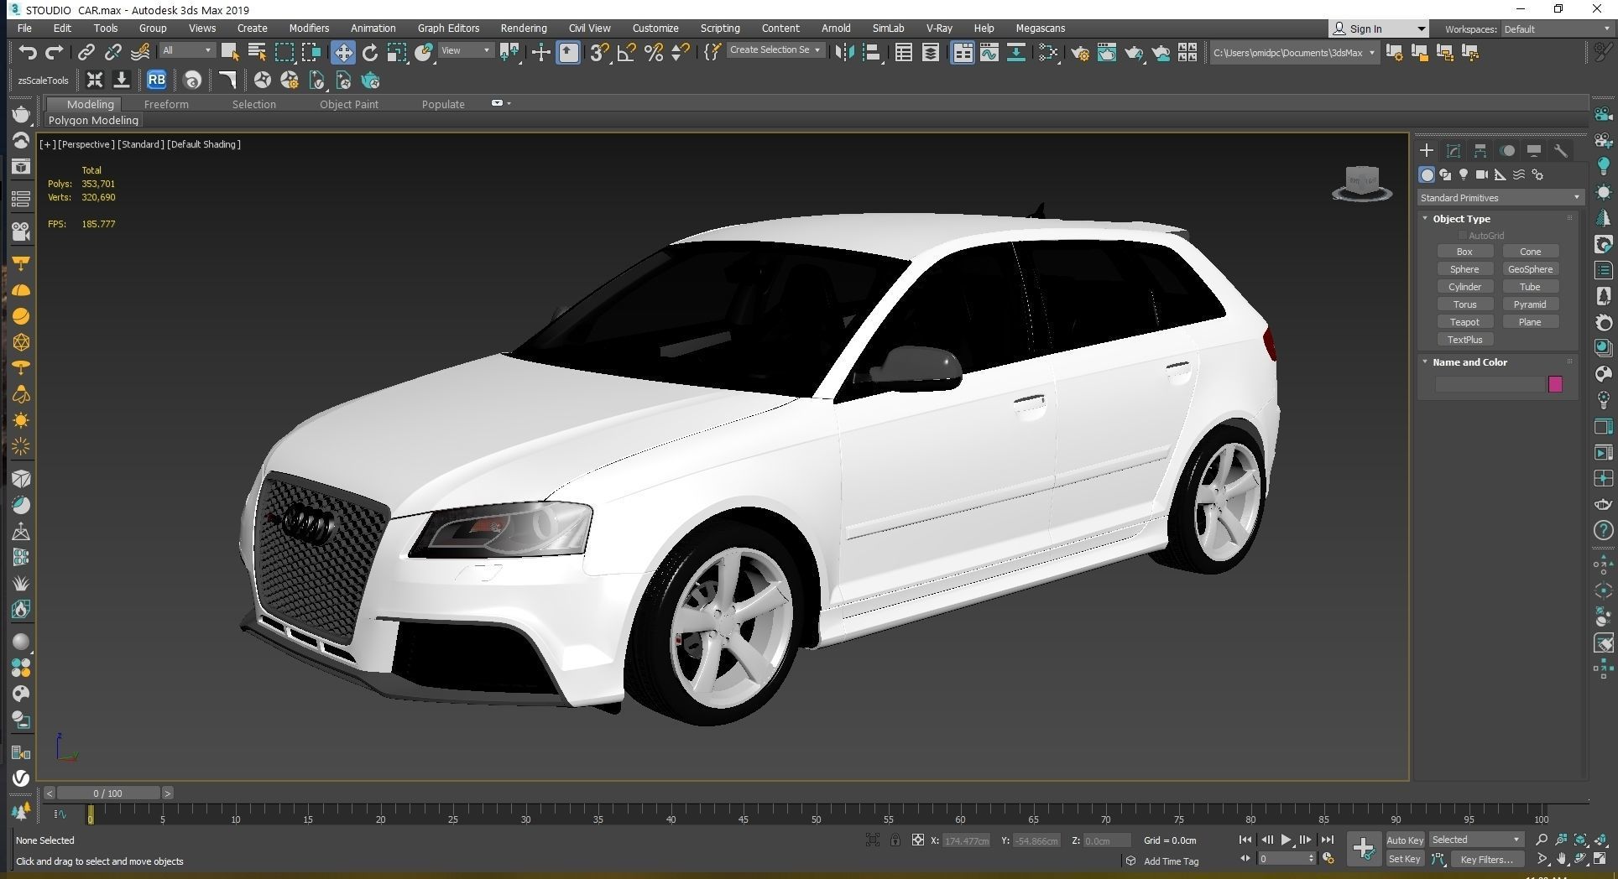Select the Lights category icon

pos(1464,174)
